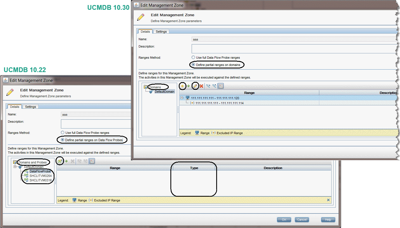Select DefaultDomain in the 10.22 tree
Image resolution: width=400 pixels, height=228 pixels.
[34, 167]
